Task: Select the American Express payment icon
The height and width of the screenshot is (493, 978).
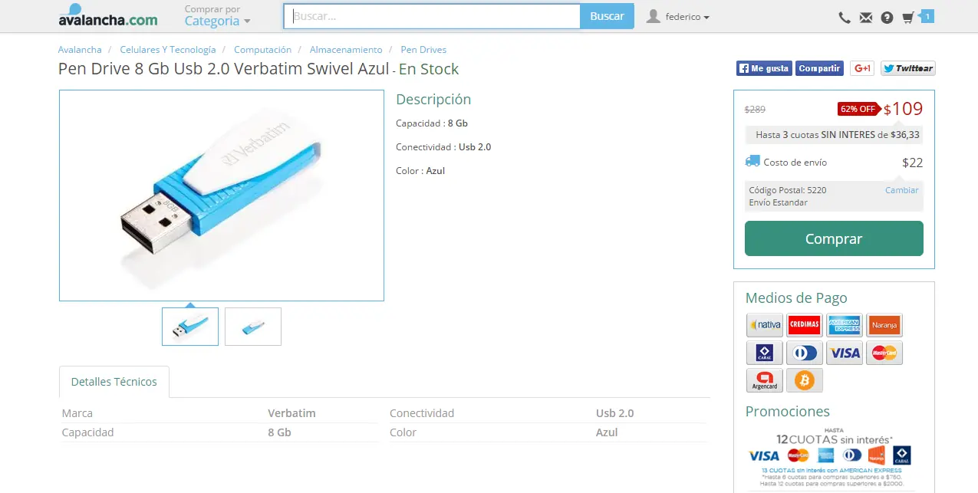Action: (x=845, y=325)
